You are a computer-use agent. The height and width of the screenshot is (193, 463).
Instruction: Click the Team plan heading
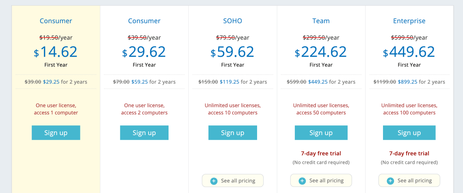[x=321, y=21]
